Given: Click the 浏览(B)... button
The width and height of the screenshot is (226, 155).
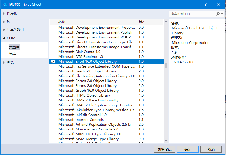Looking at the screenshot, I should click(x=164, y=150).
